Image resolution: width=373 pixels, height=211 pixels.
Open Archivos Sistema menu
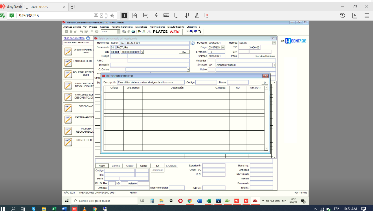[x=72, y=27]
